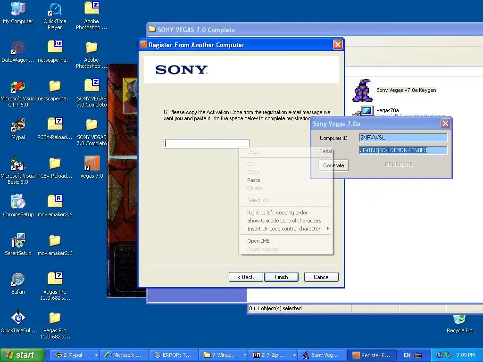Image resolution: width=483 pixels, height=362 pixels.
Task: Select SafariSetup installer icon
Action: [x=18, y=245]
